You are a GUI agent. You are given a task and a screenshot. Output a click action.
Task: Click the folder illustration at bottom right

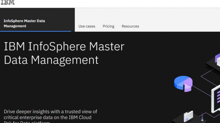pos(188,116)
